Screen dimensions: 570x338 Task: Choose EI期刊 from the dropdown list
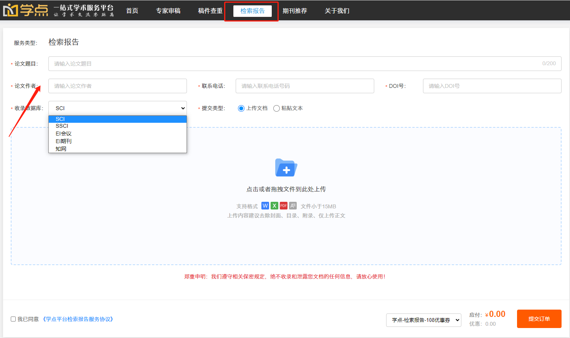117,141
